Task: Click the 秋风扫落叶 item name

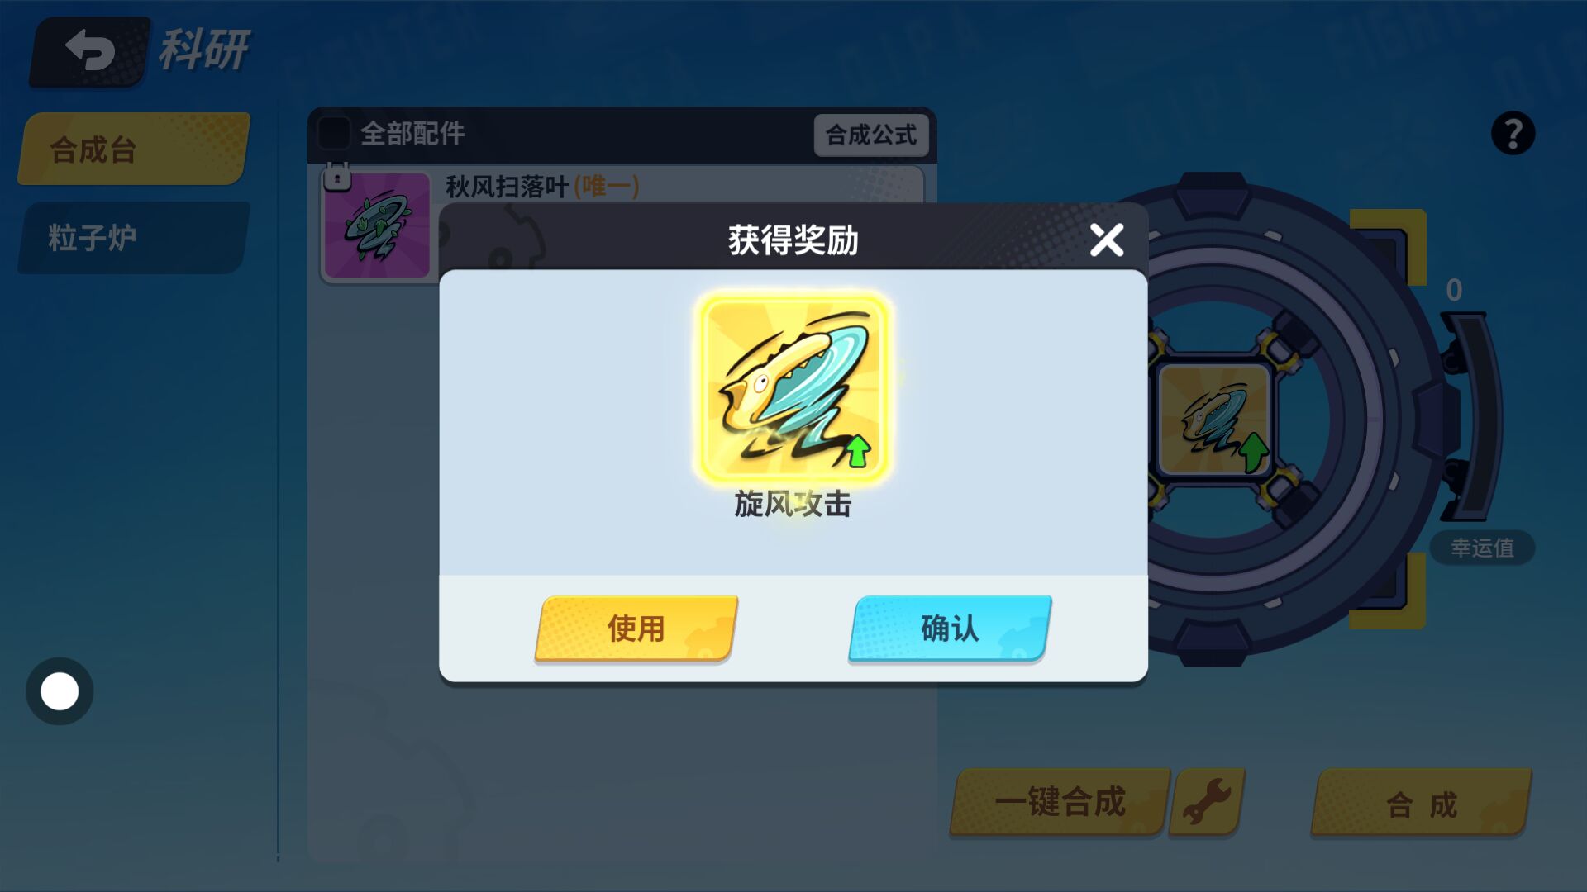Action: pos(507,187)
